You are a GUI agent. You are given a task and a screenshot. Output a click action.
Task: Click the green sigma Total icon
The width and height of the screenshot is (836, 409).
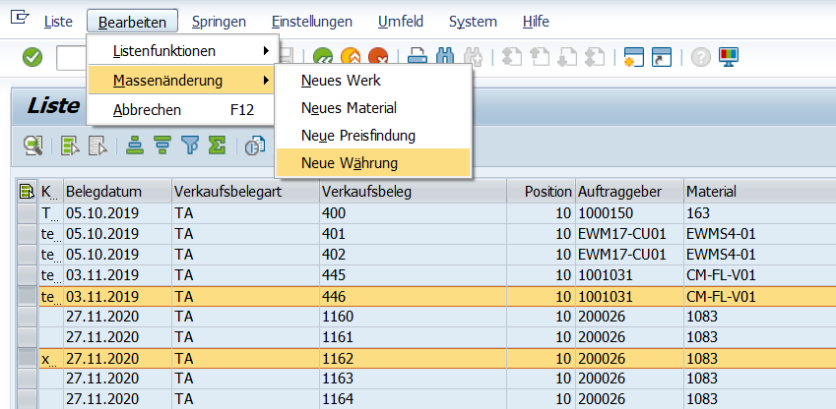pyautogui.click(x=217, y=145)
